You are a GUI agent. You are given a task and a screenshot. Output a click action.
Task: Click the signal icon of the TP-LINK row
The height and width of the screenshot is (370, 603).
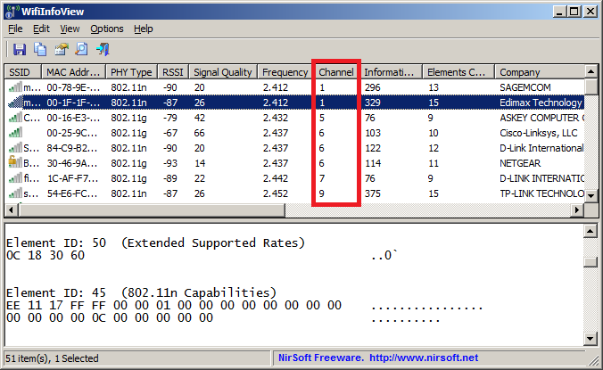pyautogui.click(x=15, y=193)
